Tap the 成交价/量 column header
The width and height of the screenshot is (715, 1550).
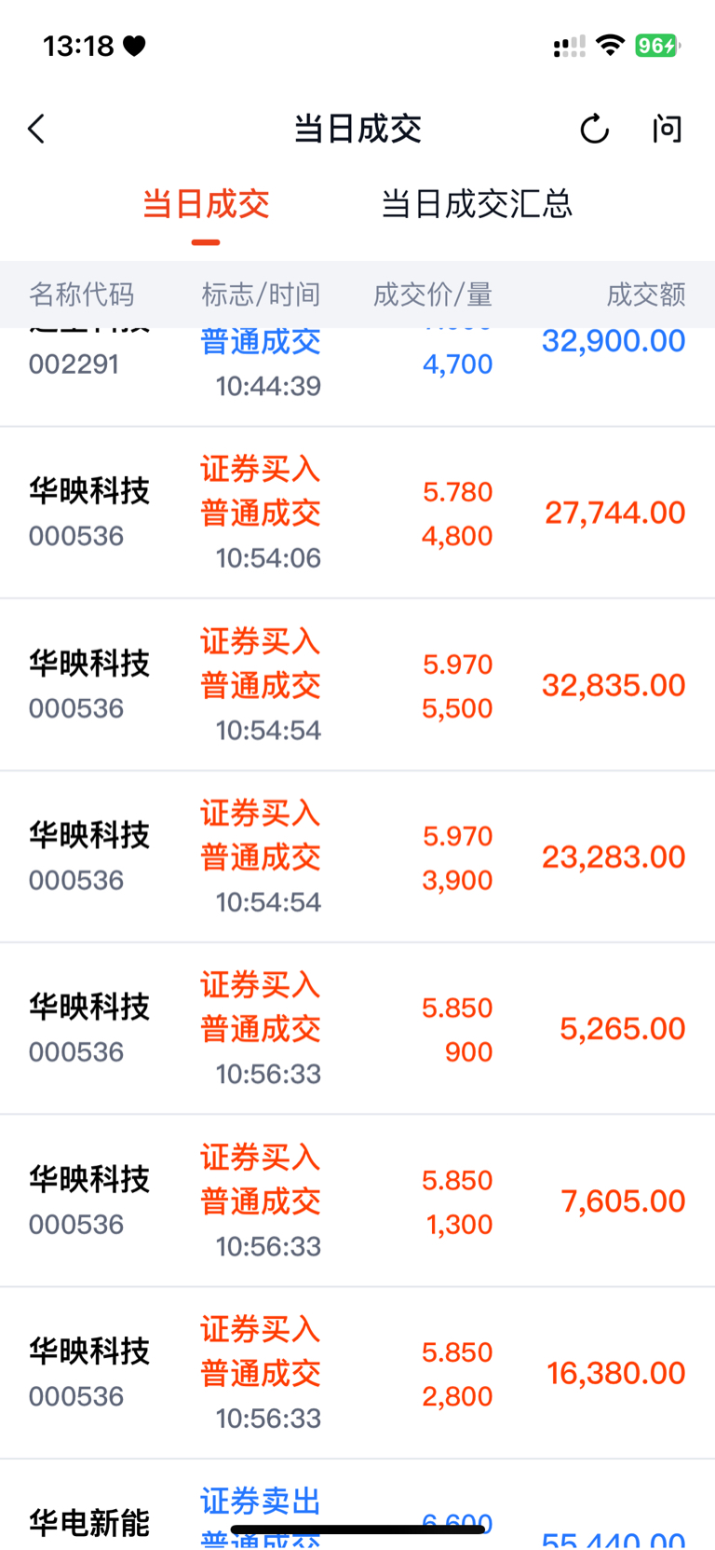[x=433, y=295]
